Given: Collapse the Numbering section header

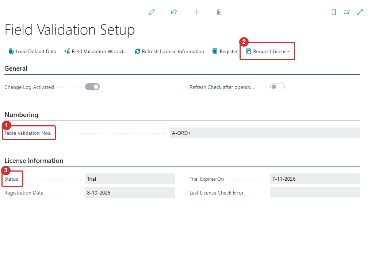Looking at the screenshot, I should [21, 115].
